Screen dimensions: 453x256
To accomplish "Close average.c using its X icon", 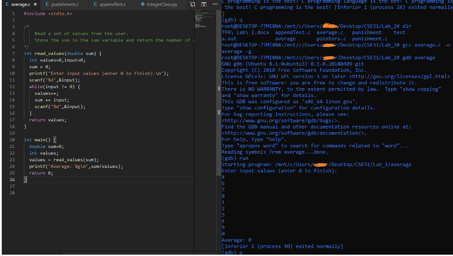I will [x=35, y=4].
